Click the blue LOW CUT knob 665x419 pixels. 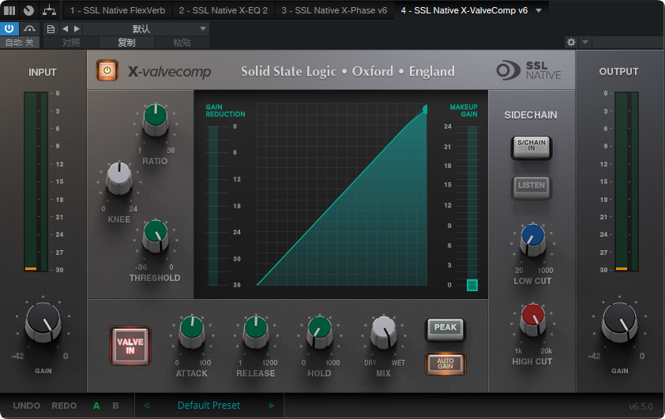pos(533,240)
